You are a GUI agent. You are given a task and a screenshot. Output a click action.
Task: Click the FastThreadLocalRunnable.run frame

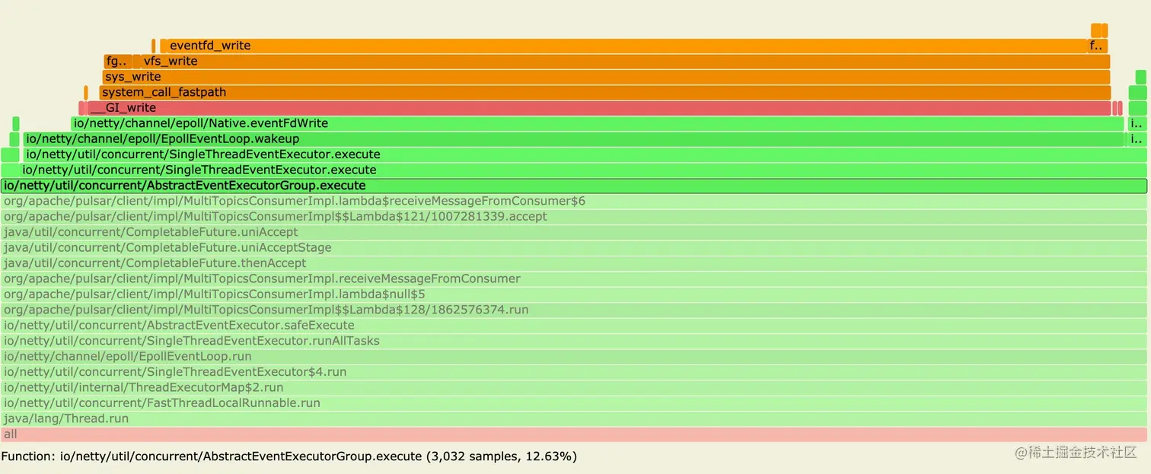tap(574, 402)
